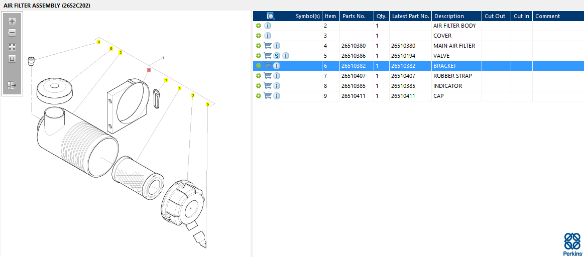This screenshot has width=584, height=257.
Task: Click the BRACKET description in highlighted row
Action: pyautogui.click(x=445, y=66)
